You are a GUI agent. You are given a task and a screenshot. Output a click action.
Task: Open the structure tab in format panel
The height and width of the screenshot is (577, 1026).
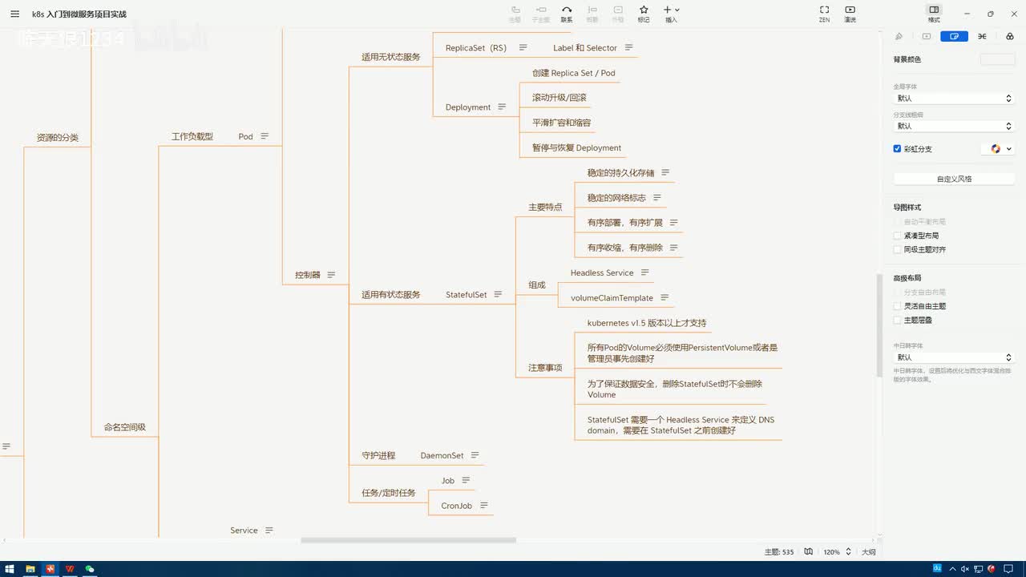(x=982, y=36)
